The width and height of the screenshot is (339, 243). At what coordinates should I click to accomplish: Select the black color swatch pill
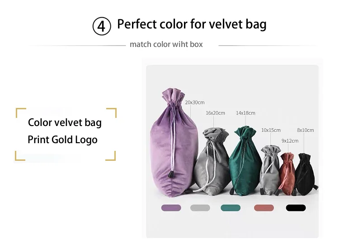296,208
